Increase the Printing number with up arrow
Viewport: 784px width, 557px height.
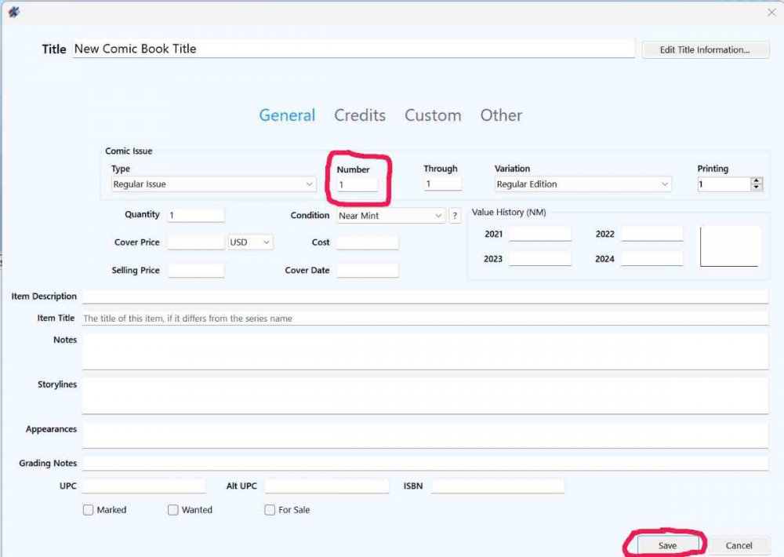click(756, 180)
